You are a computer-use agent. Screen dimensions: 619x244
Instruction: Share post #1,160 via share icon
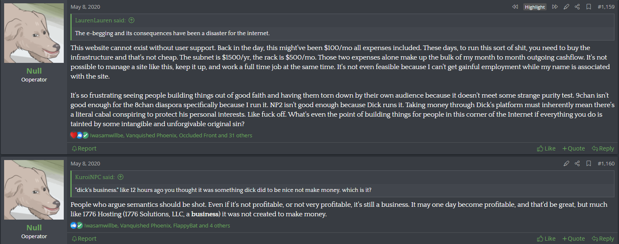(577, 163)
